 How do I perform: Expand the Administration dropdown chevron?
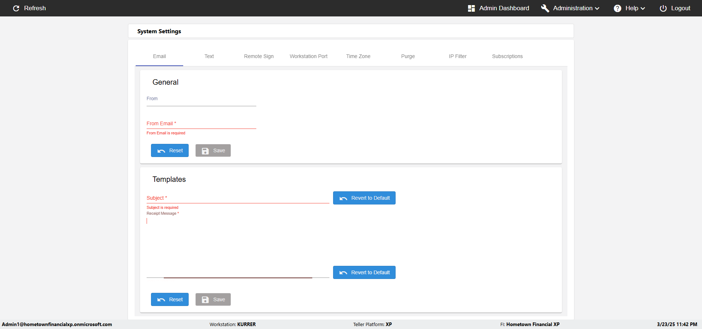597,8
